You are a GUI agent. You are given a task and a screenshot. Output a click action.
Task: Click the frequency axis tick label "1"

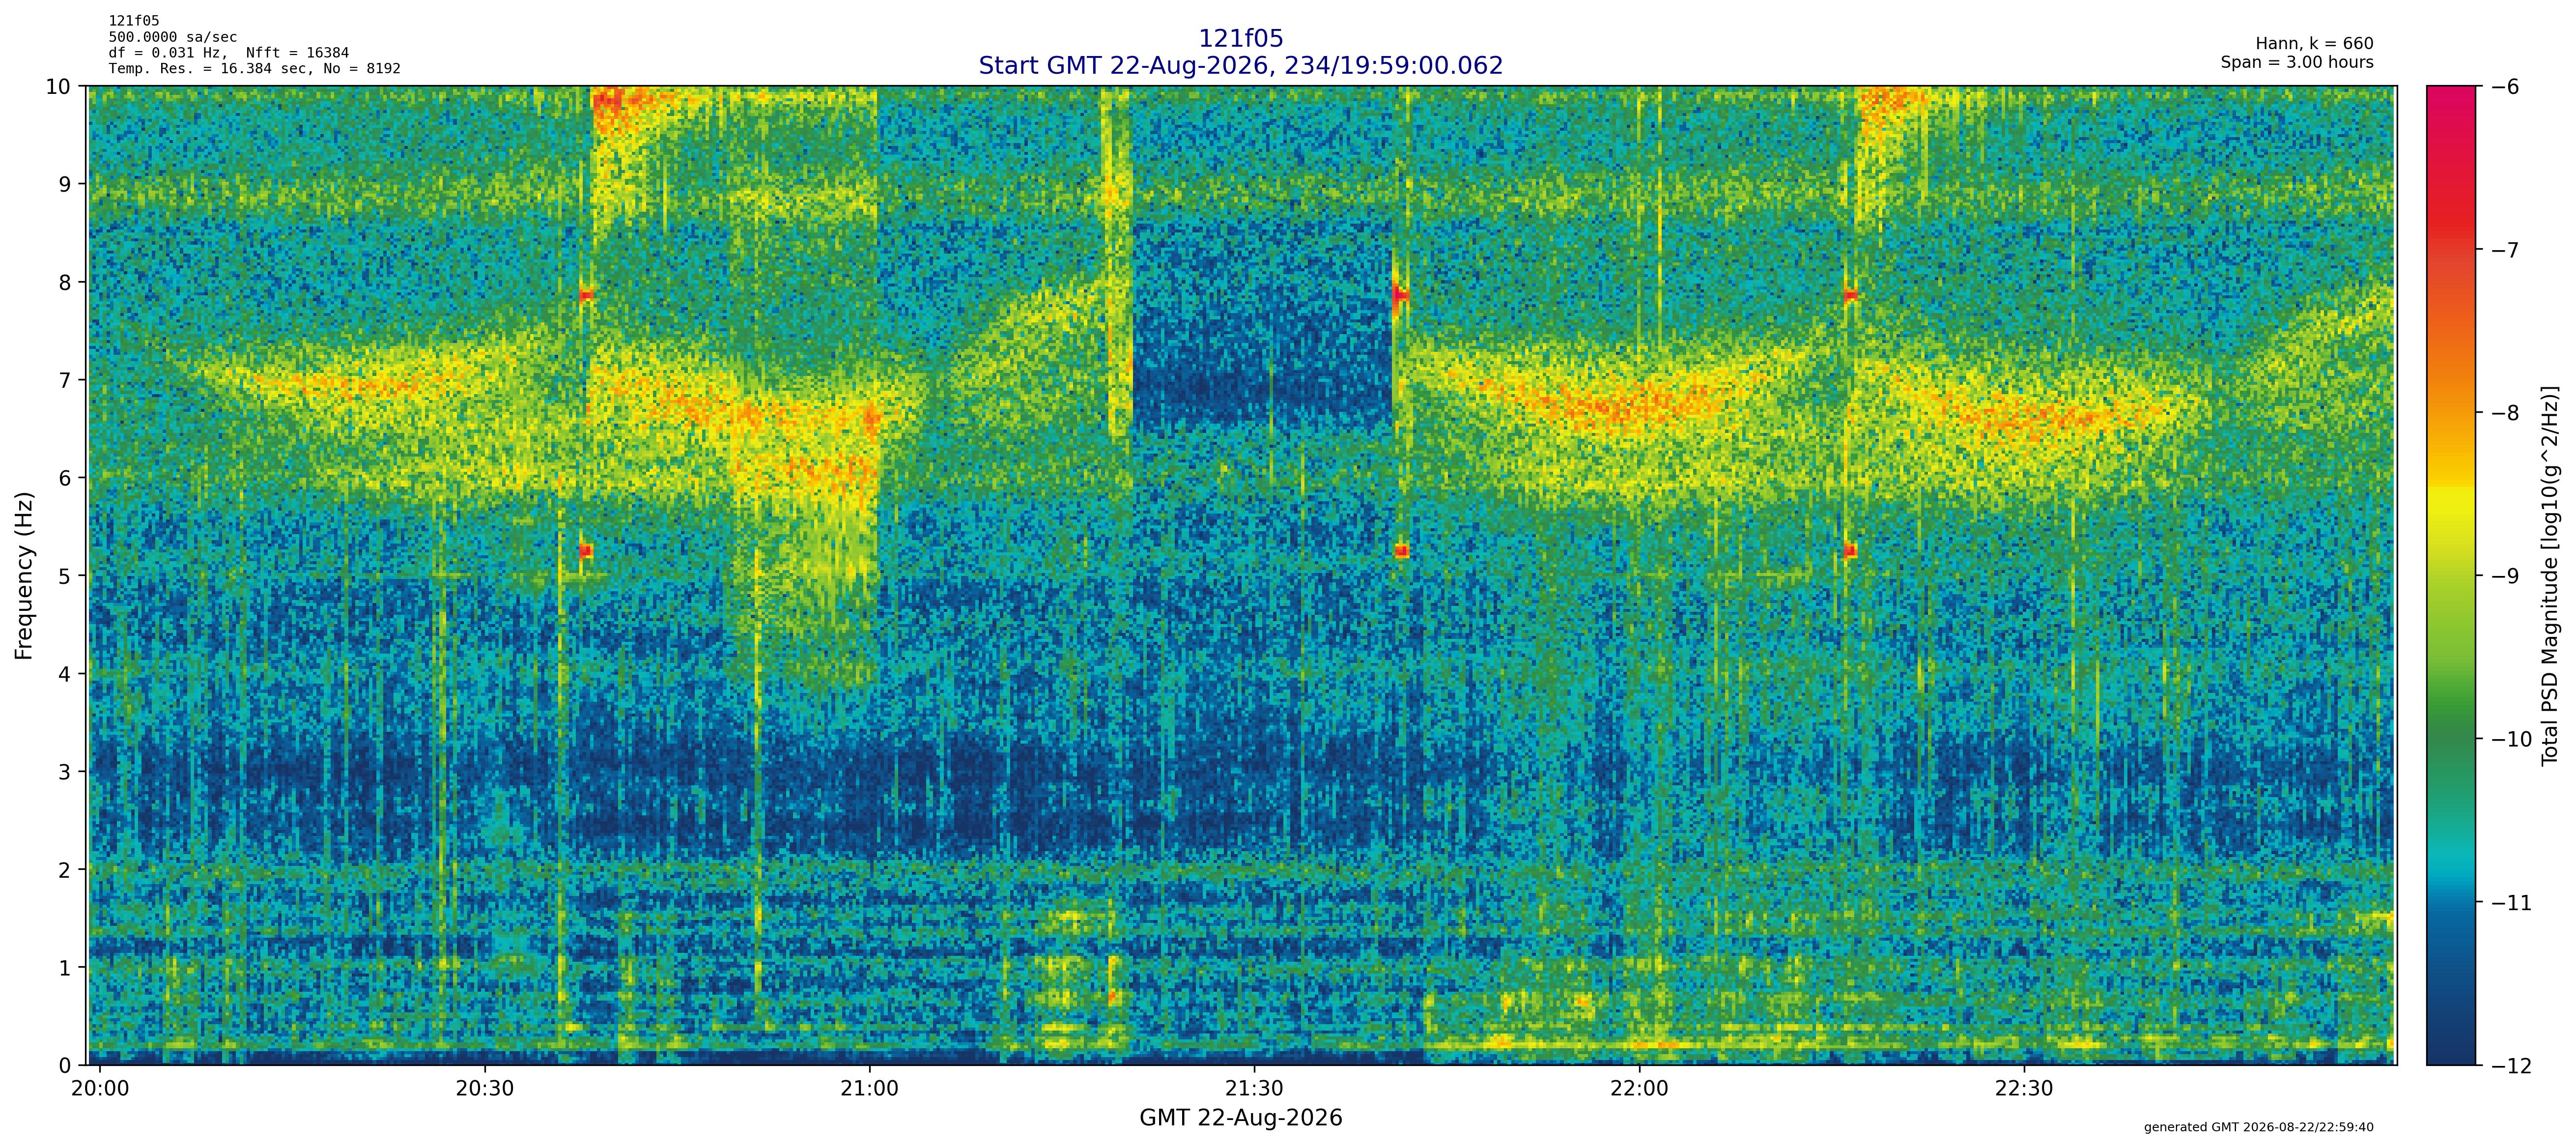65,969
